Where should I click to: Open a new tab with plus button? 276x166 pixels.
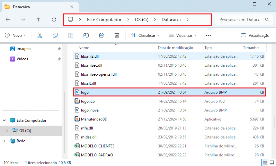point(86,7)
